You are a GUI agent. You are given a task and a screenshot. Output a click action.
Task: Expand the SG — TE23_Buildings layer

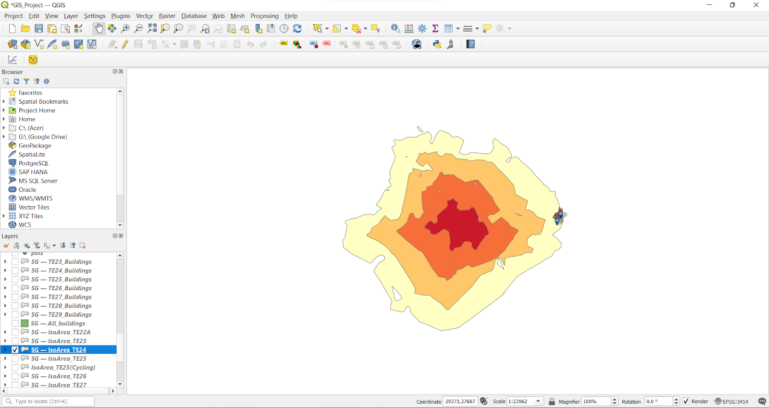[x=5, y=262]
